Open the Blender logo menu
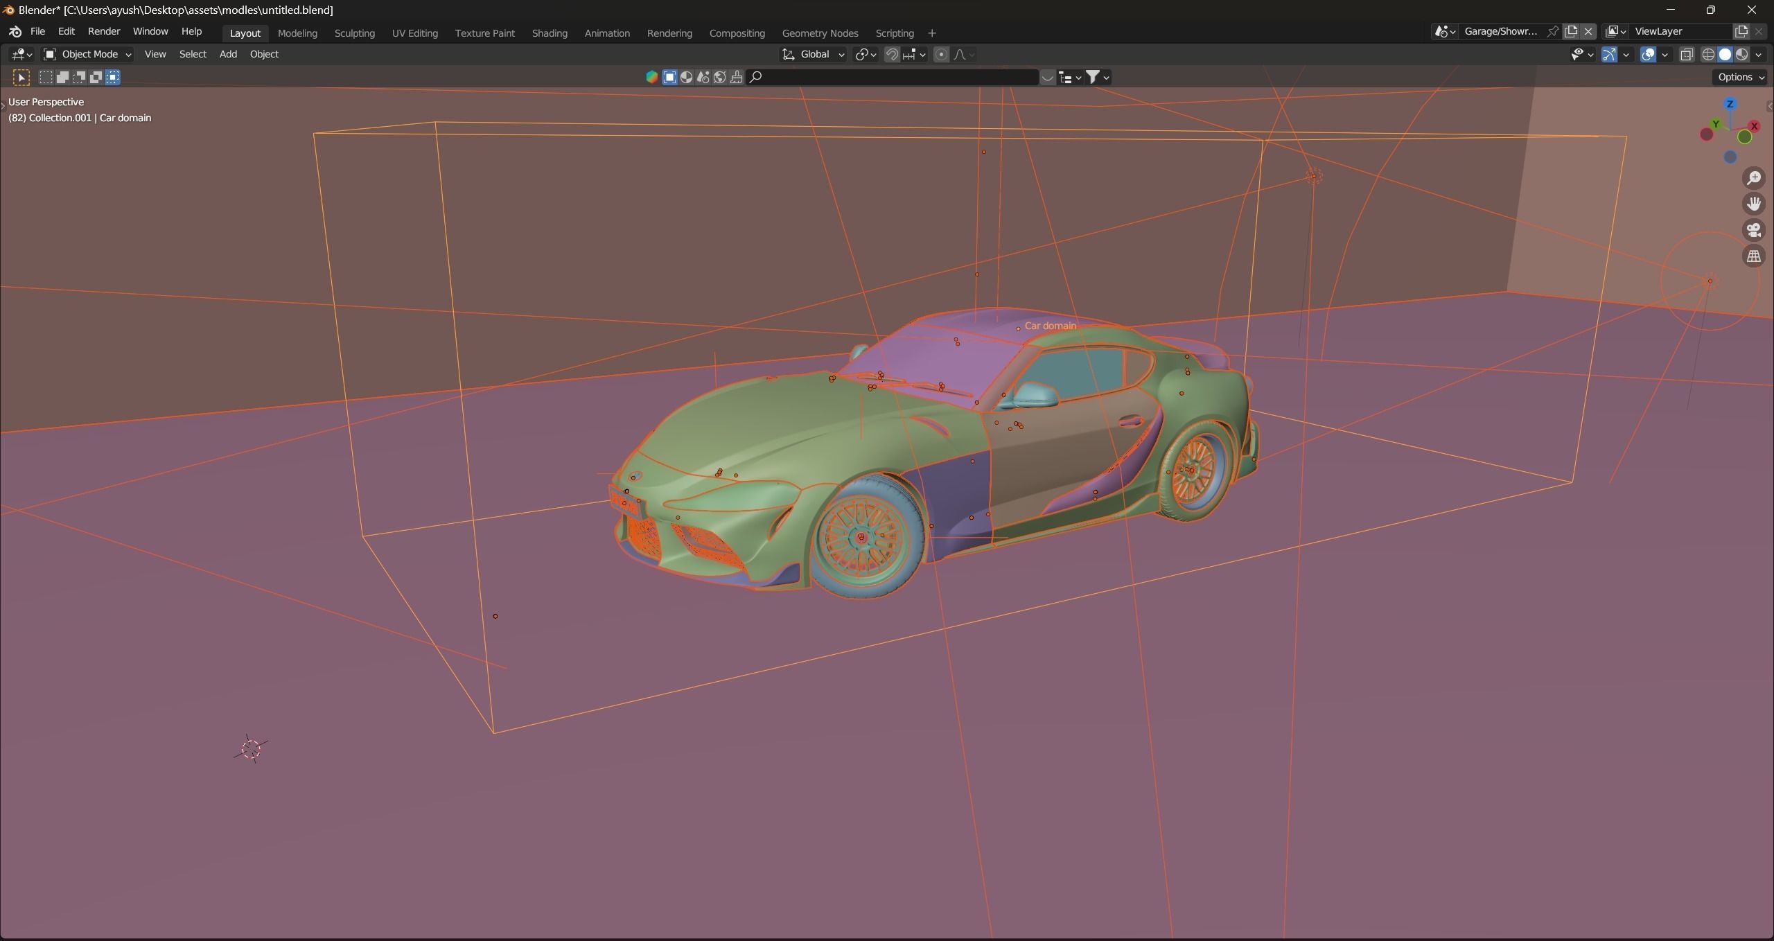Viewport: 1774px width, 941px height. tap(15, 32)
